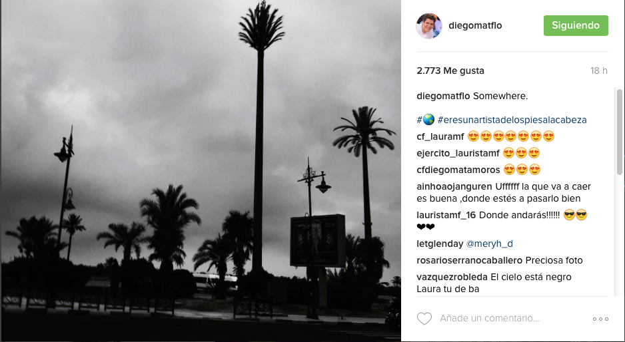Open ainhoaojanguren user profile
Image resolution: width=625 pixels, height=342 pixels.
(454, 186)
